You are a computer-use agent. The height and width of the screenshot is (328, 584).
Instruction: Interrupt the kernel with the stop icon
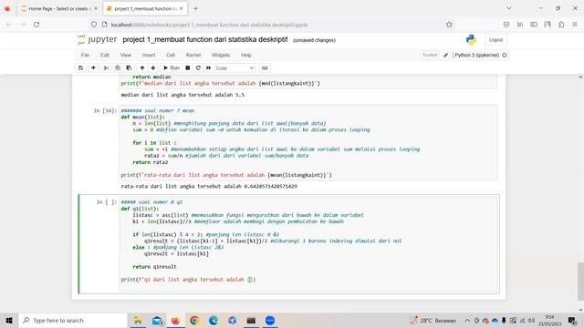188,68
